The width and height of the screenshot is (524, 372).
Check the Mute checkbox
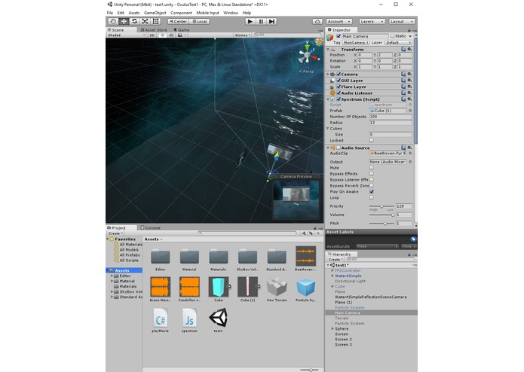[x=371, y=168]
